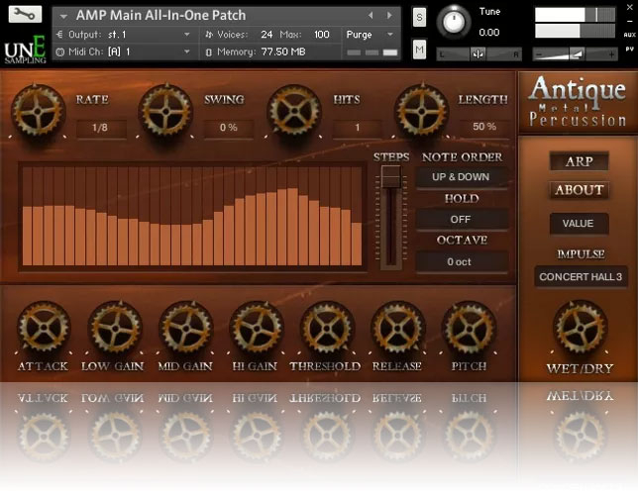
Task: Click the Voices note icon
Action: (x=209, y=35)
